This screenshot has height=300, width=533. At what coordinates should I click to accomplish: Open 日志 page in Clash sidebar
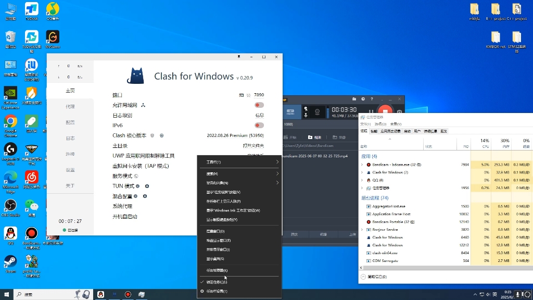point(70,138)
